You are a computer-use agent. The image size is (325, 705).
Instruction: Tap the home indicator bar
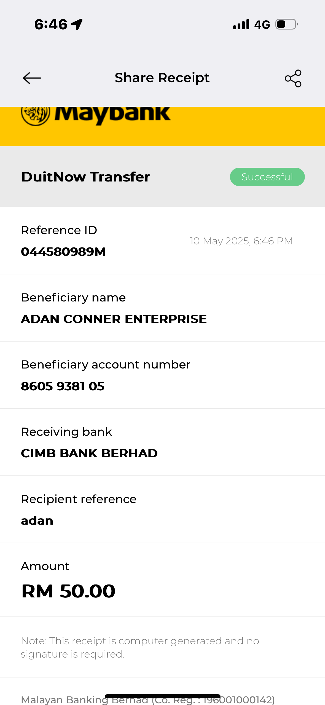click(162, 696)
